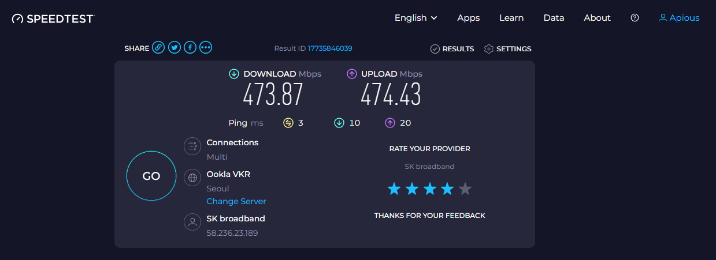Click the Results checkmark icon

pyautogui.click(x=435, y=49)
